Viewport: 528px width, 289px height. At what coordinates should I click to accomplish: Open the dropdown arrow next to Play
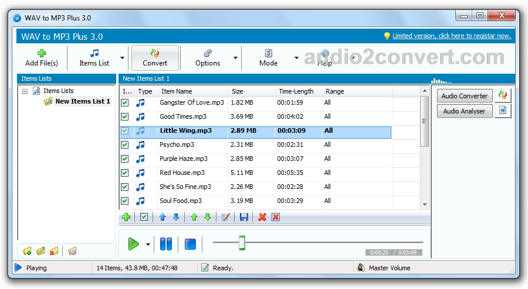(148, 245)
